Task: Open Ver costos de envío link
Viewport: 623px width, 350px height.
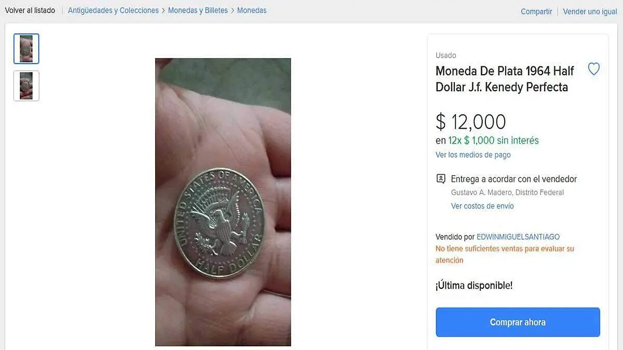Action: pos(482,206)
